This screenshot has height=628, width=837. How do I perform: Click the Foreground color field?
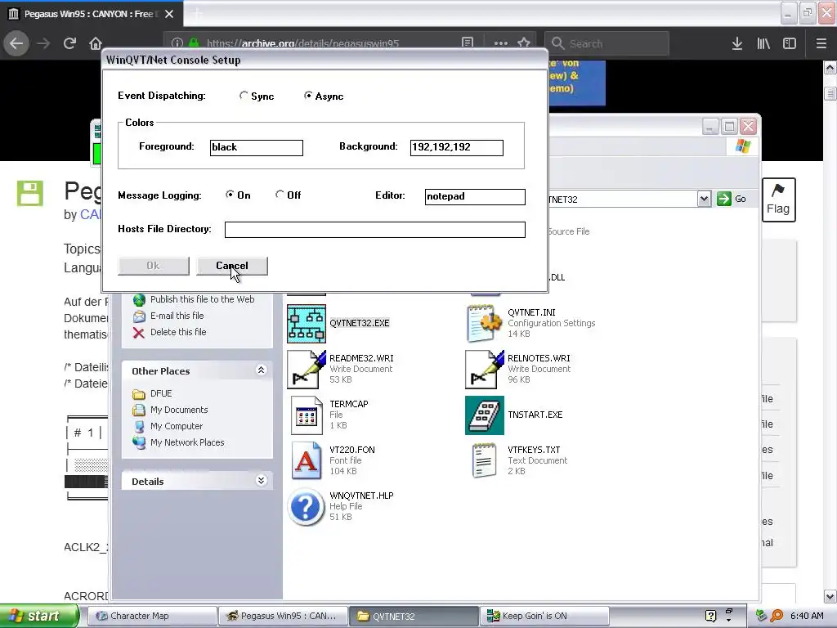256,147
